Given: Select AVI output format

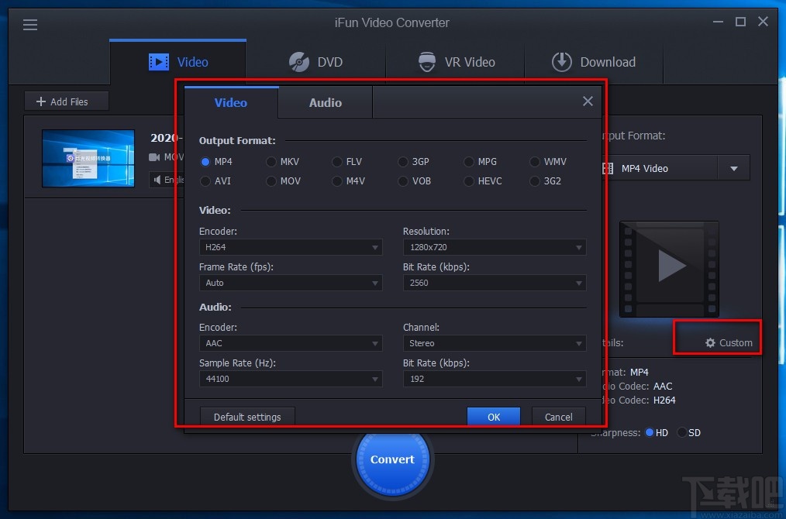Looking at the screenshot, I should pos(215,180).
